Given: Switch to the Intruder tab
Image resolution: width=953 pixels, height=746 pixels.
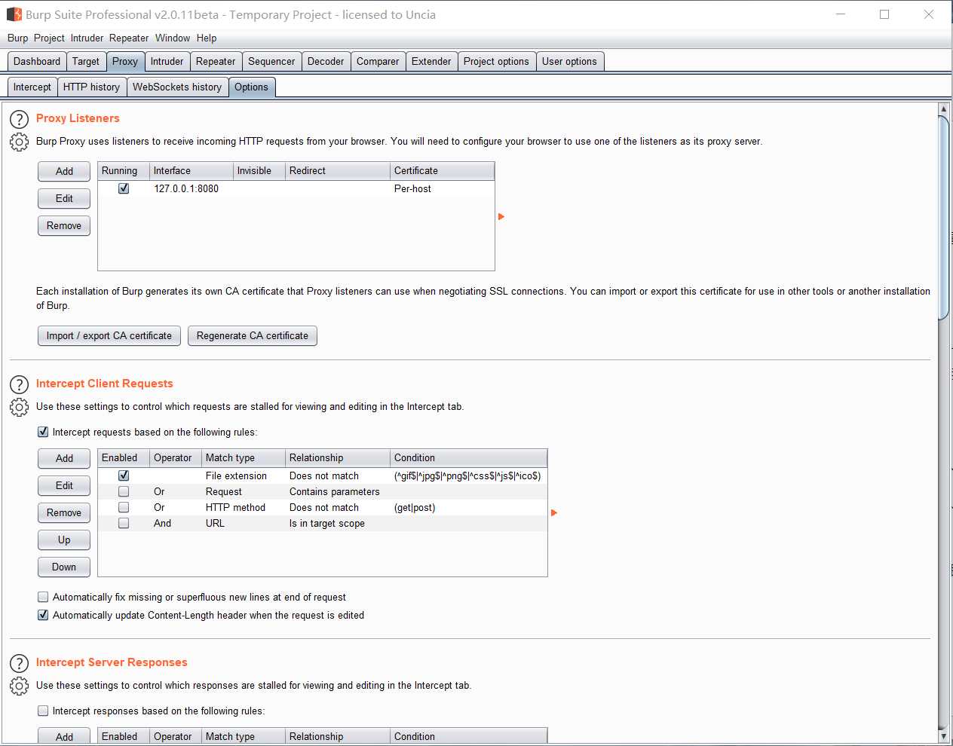Looking at the screenshot, I should [x=167, y=61].
